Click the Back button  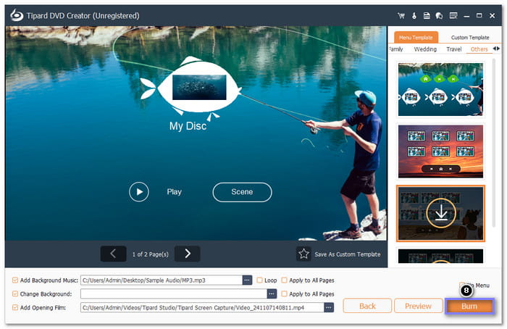(x=367, y=306)
